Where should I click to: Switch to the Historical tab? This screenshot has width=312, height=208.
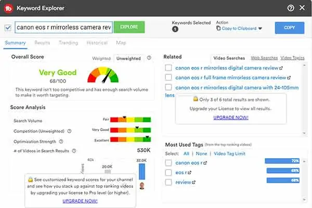coord(97,43)
